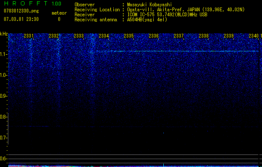
Task: Click the 1.1 frequency axis label
Action: [3, 54]
